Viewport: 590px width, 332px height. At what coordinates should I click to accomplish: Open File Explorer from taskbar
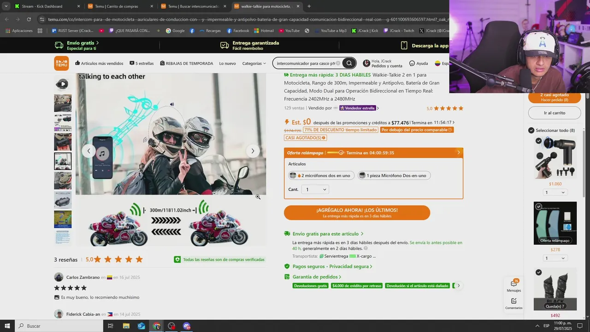point(126,326)
